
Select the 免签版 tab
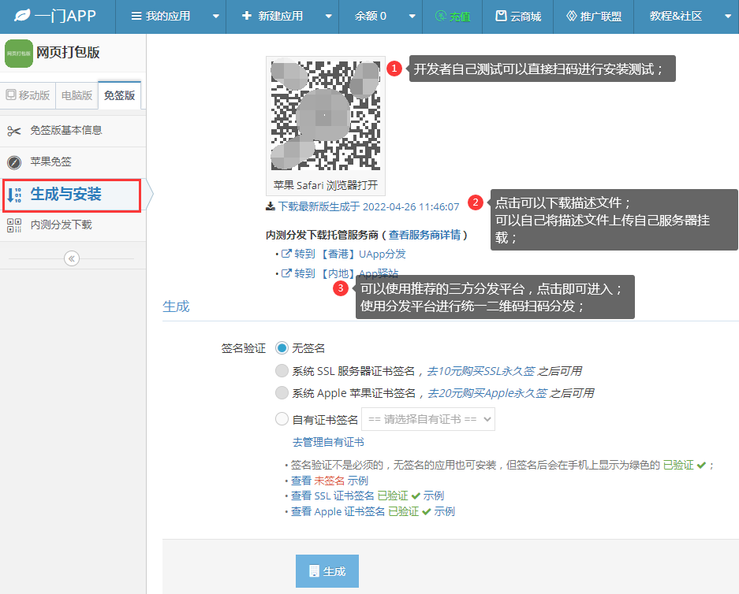119,95
